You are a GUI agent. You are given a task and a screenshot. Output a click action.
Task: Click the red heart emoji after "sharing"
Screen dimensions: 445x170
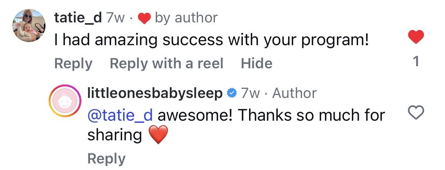159,135
